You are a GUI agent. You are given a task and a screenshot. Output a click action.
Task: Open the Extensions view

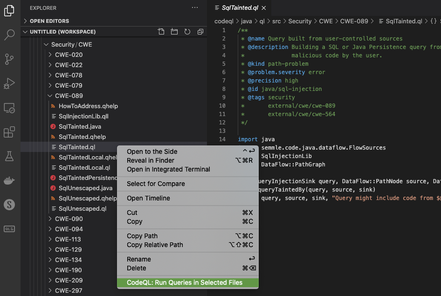point(10,132)
